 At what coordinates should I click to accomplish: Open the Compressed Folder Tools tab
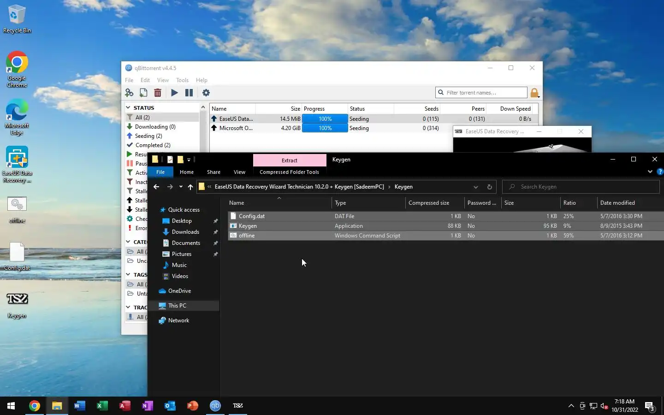click(289, 172)
